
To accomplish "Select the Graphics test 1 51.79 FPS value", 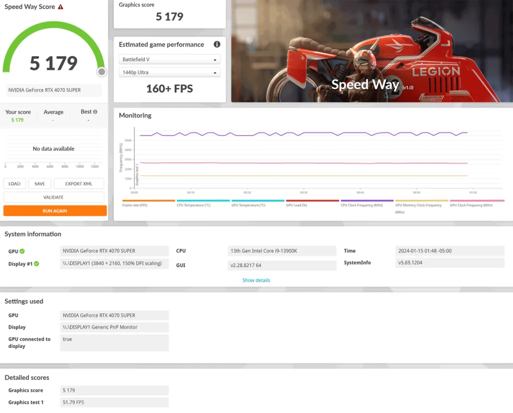I will pyautogui.click(x=114, y=402).
